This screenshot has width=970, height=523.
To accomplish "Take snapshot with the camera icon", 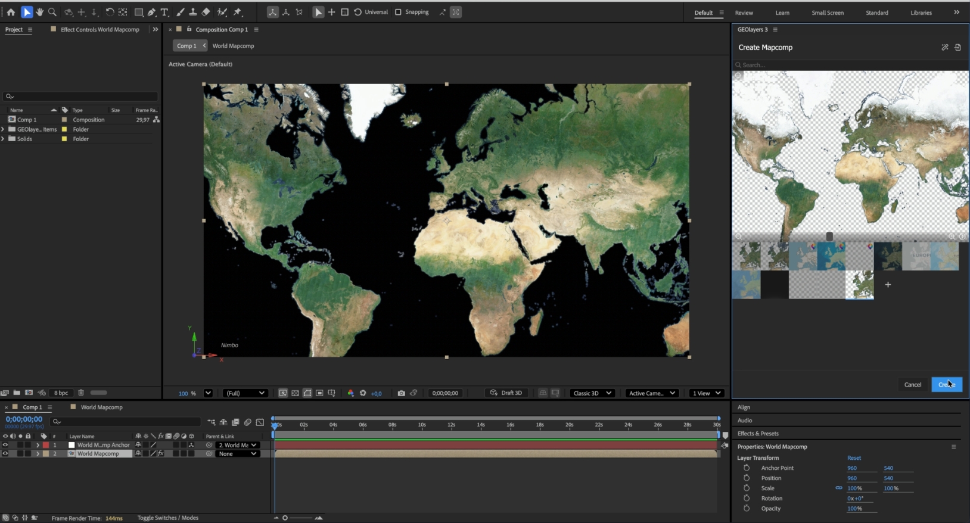I will tap(401, 393).
